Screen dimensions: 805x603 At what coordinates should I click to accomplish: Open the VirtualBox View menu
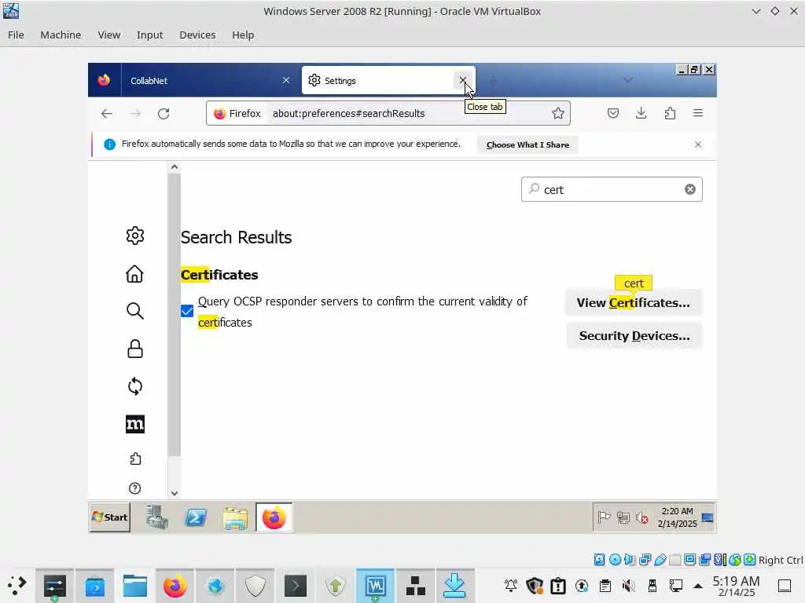point(108,35)
